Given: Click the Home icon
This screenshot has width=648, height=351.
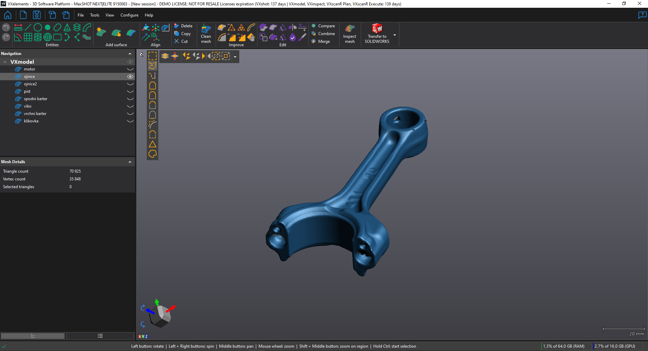Looking at the screenshot, I should [x=8, y=15].
